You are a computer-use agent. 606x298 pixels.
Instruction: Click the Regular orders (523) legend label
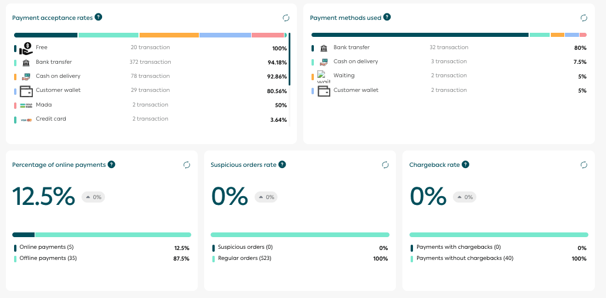[245, 258]
